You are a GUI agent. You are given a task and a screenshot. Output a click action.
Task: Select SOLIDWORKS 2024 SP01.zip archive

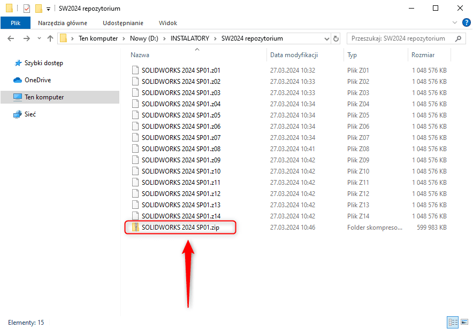click(x=180, y=228)
